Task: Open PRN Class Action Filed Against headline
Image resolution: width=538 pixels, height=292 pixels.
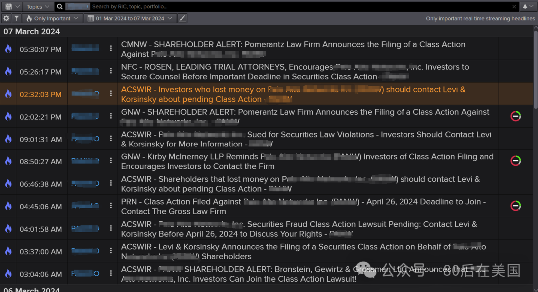Action: 303,207
